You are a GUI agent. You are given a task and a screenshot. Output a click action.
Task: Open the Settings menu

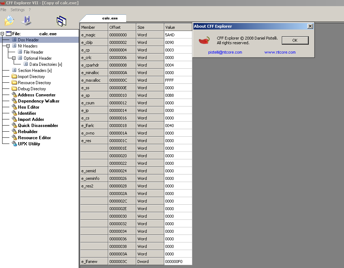(18, 10)
